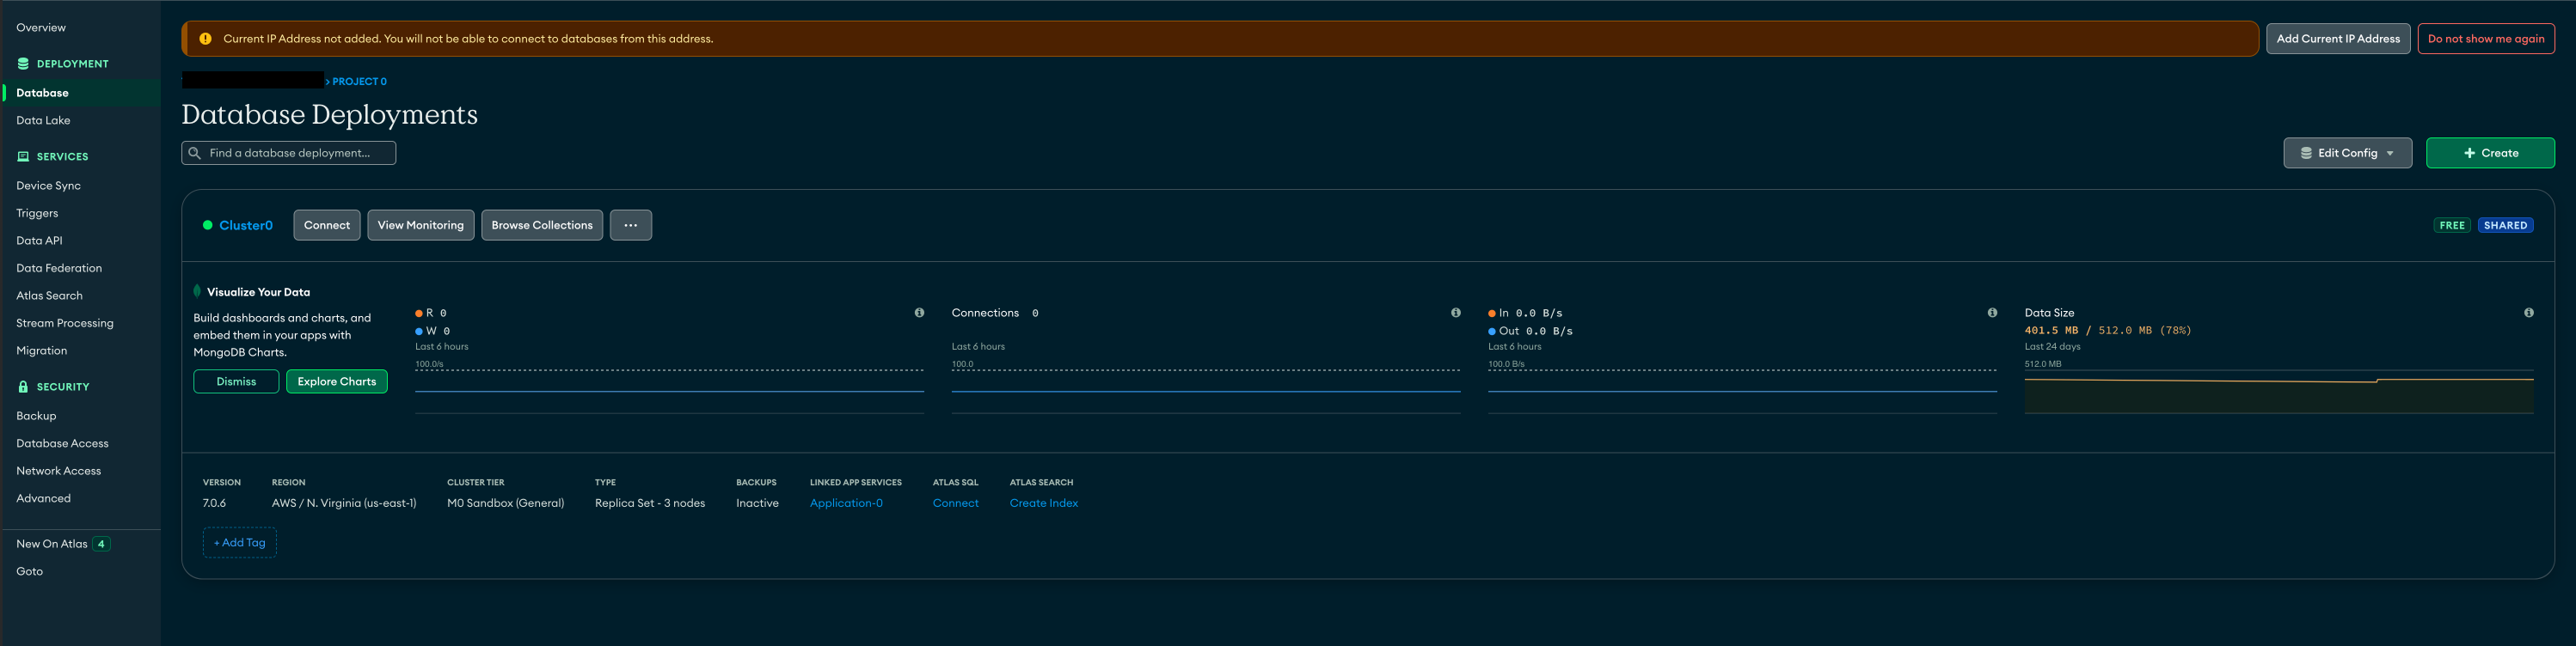Viewport: 2576px width, 646px height.
Task: Click the search magnifier icon in deployment search
Action: (195, 153)
